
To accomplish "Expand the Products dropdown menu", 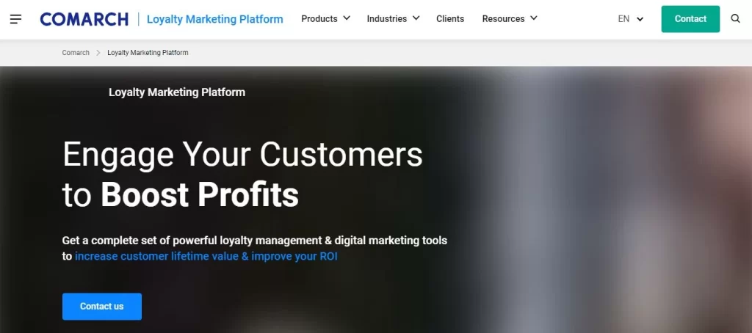I will pyautogui.click(x=319, y=19).
